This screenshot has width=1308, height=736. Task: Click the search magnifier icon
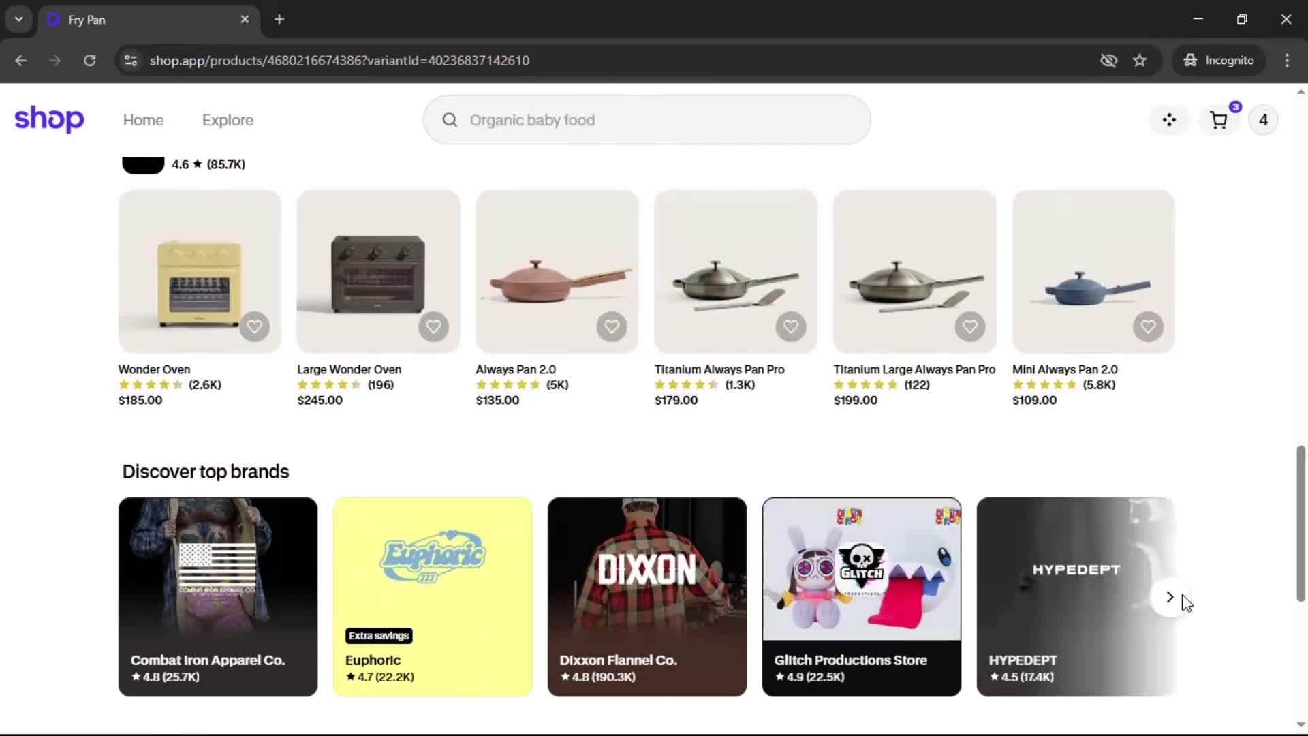tap(450, 120)
